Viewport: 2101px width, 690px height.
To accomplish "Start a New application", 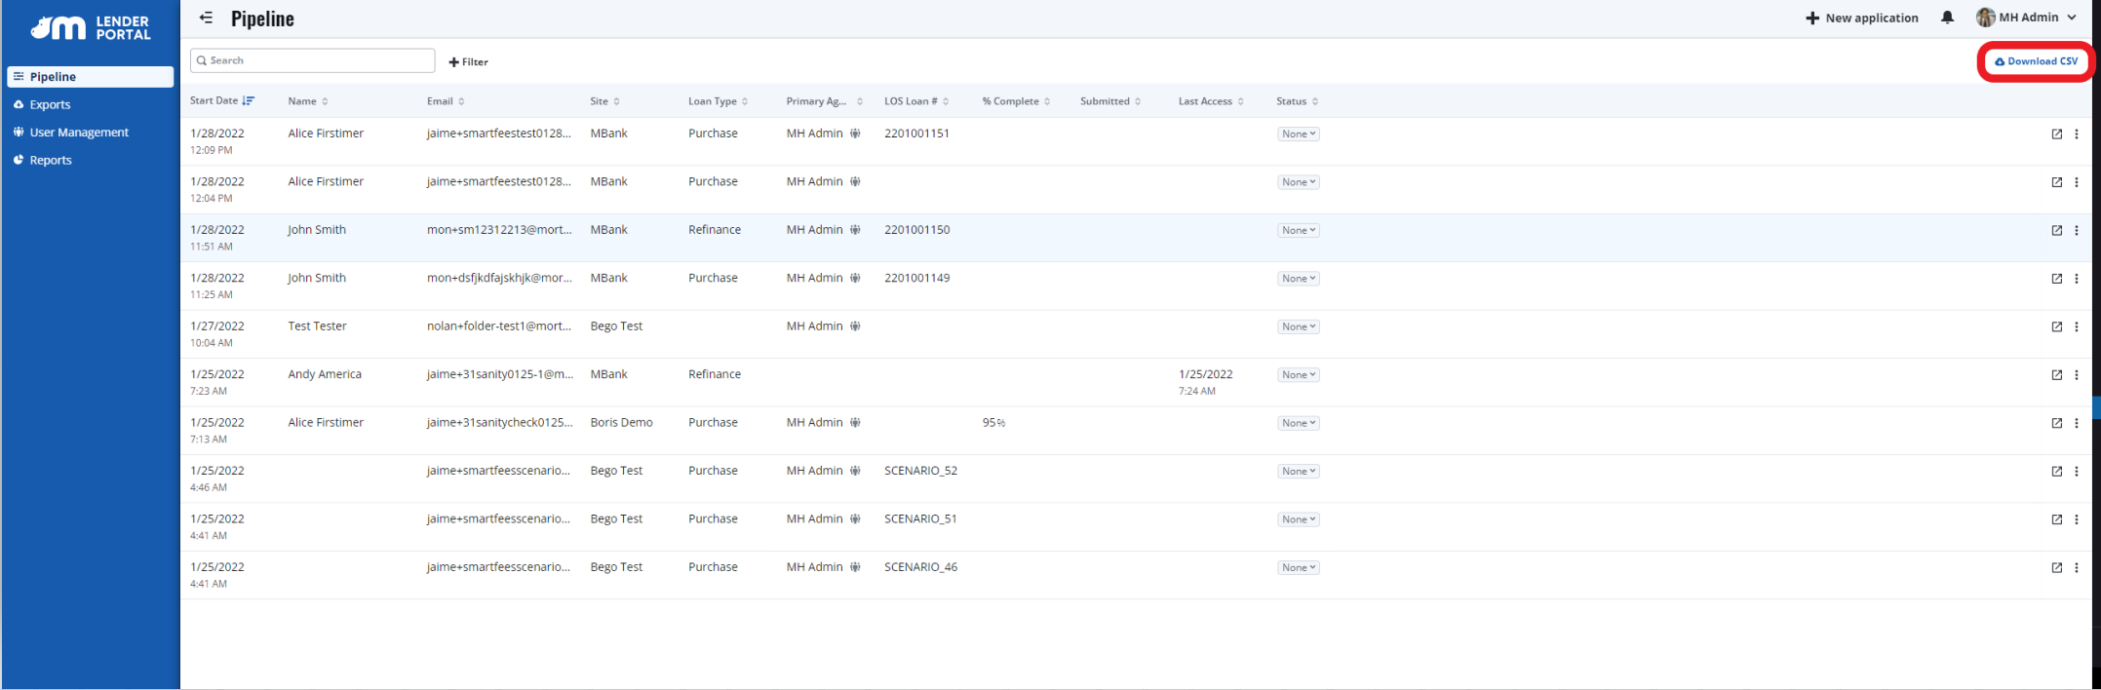I will coord(1862,18).
